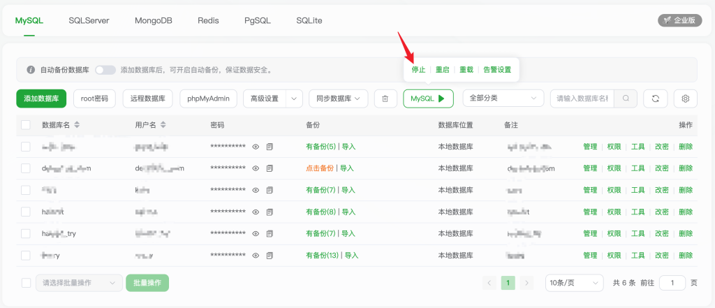Switch to the MongoDB tab
The width and height of the screenshot is (715, 308).
click(x=154, y=20)
